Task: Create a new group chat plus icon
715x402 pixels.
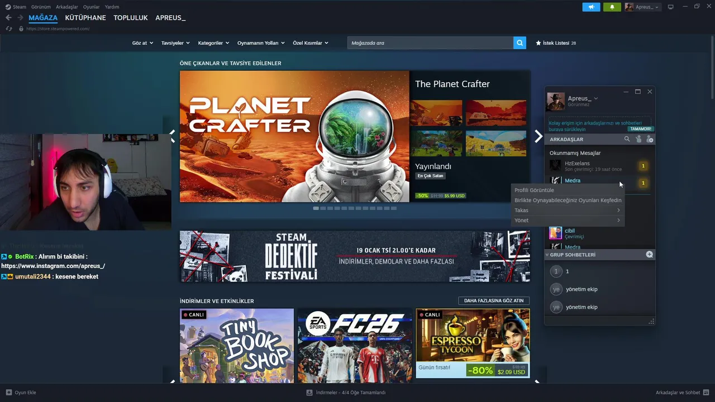Action: [649, 254]
